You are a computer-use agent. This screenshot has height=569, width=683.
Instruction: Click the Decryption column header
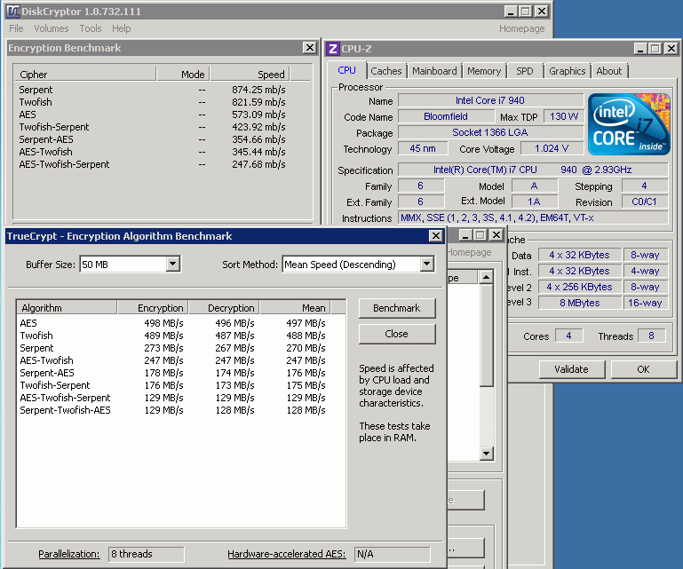point(225,308)
